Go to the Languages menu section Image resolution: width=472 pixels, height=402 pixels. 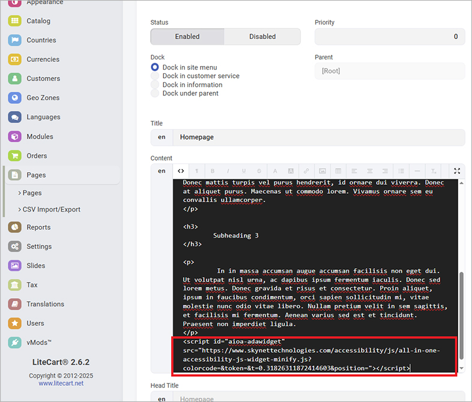pyautogui.click(x=43, y=117)
